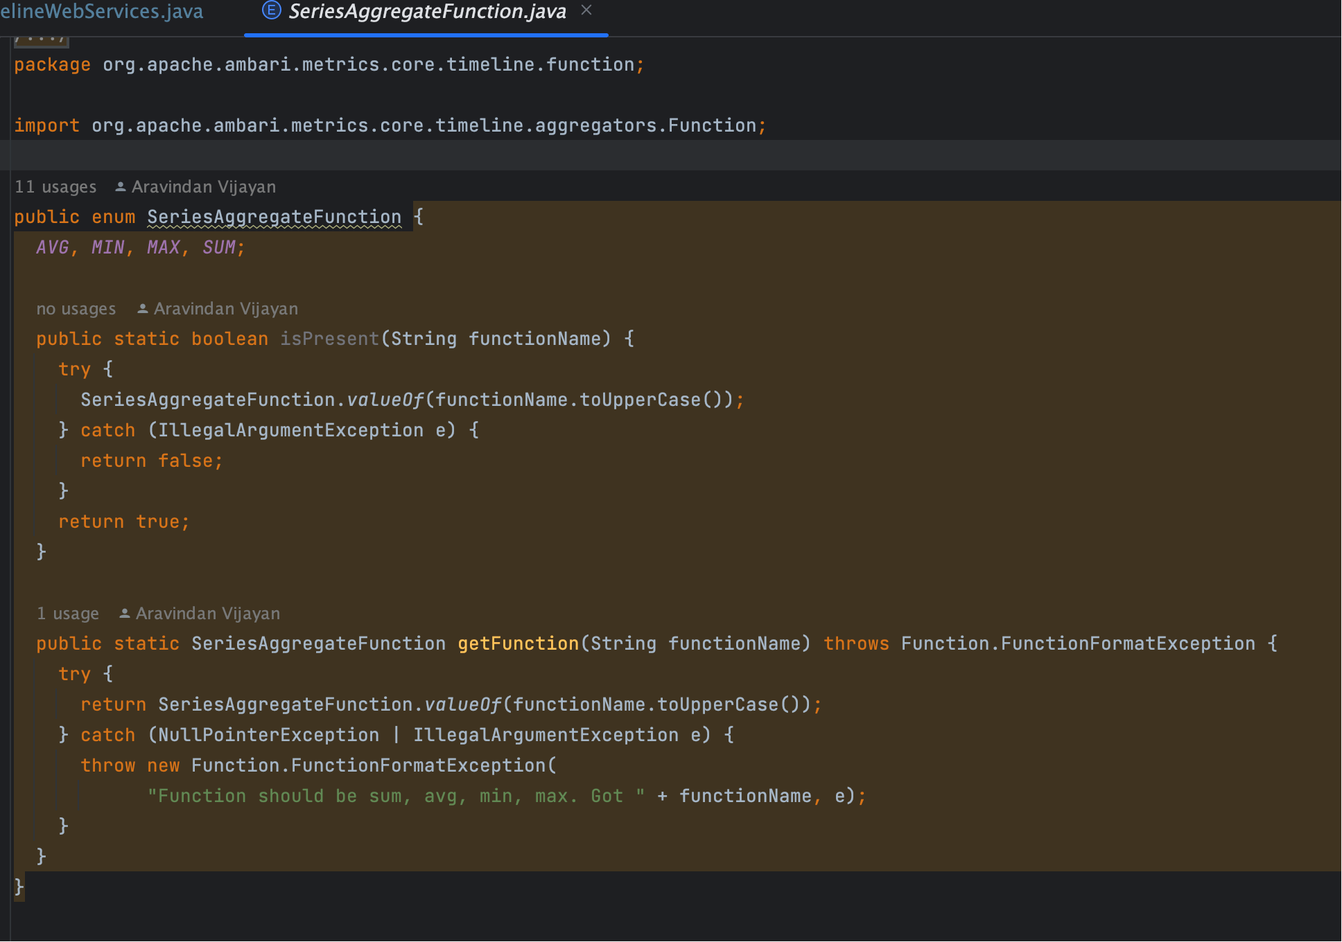This screenshot has height=942, width=1342.
Task: Show the '11 usages' hint for the enum
Action: 55,187
